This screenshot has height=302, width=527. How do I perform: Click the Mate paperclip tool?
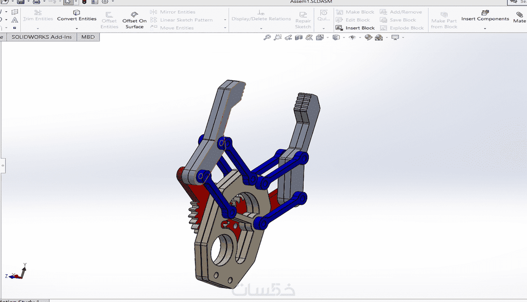tap(520, 17)
